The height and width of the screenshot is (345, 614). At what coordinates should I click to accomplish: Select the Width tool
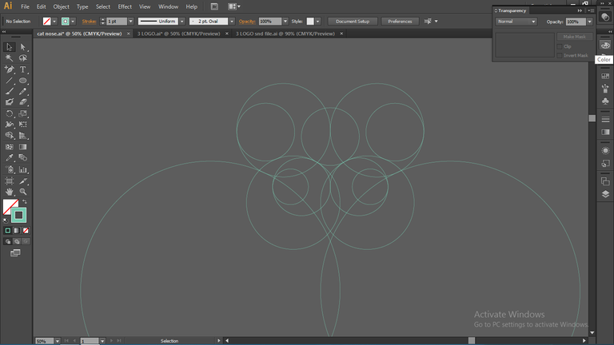[x=9, y=125]
